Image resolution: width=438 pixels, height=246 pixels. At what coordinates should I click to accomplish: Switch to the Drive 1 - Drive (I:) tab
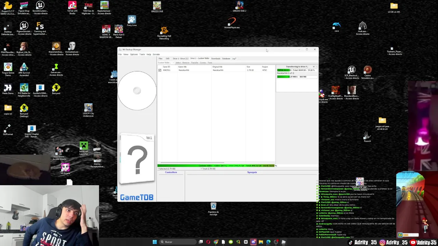click(x=180, y=58)
